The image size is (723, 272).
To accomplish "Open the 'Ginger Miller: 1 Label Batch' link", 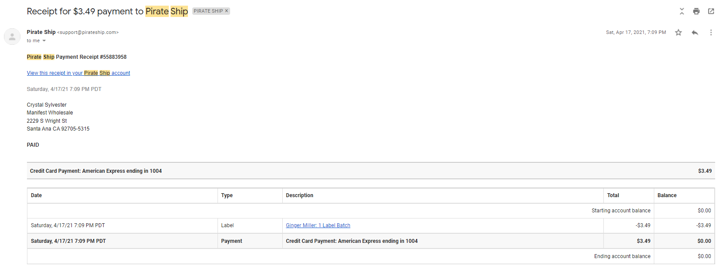I will [x=318, y=225].
